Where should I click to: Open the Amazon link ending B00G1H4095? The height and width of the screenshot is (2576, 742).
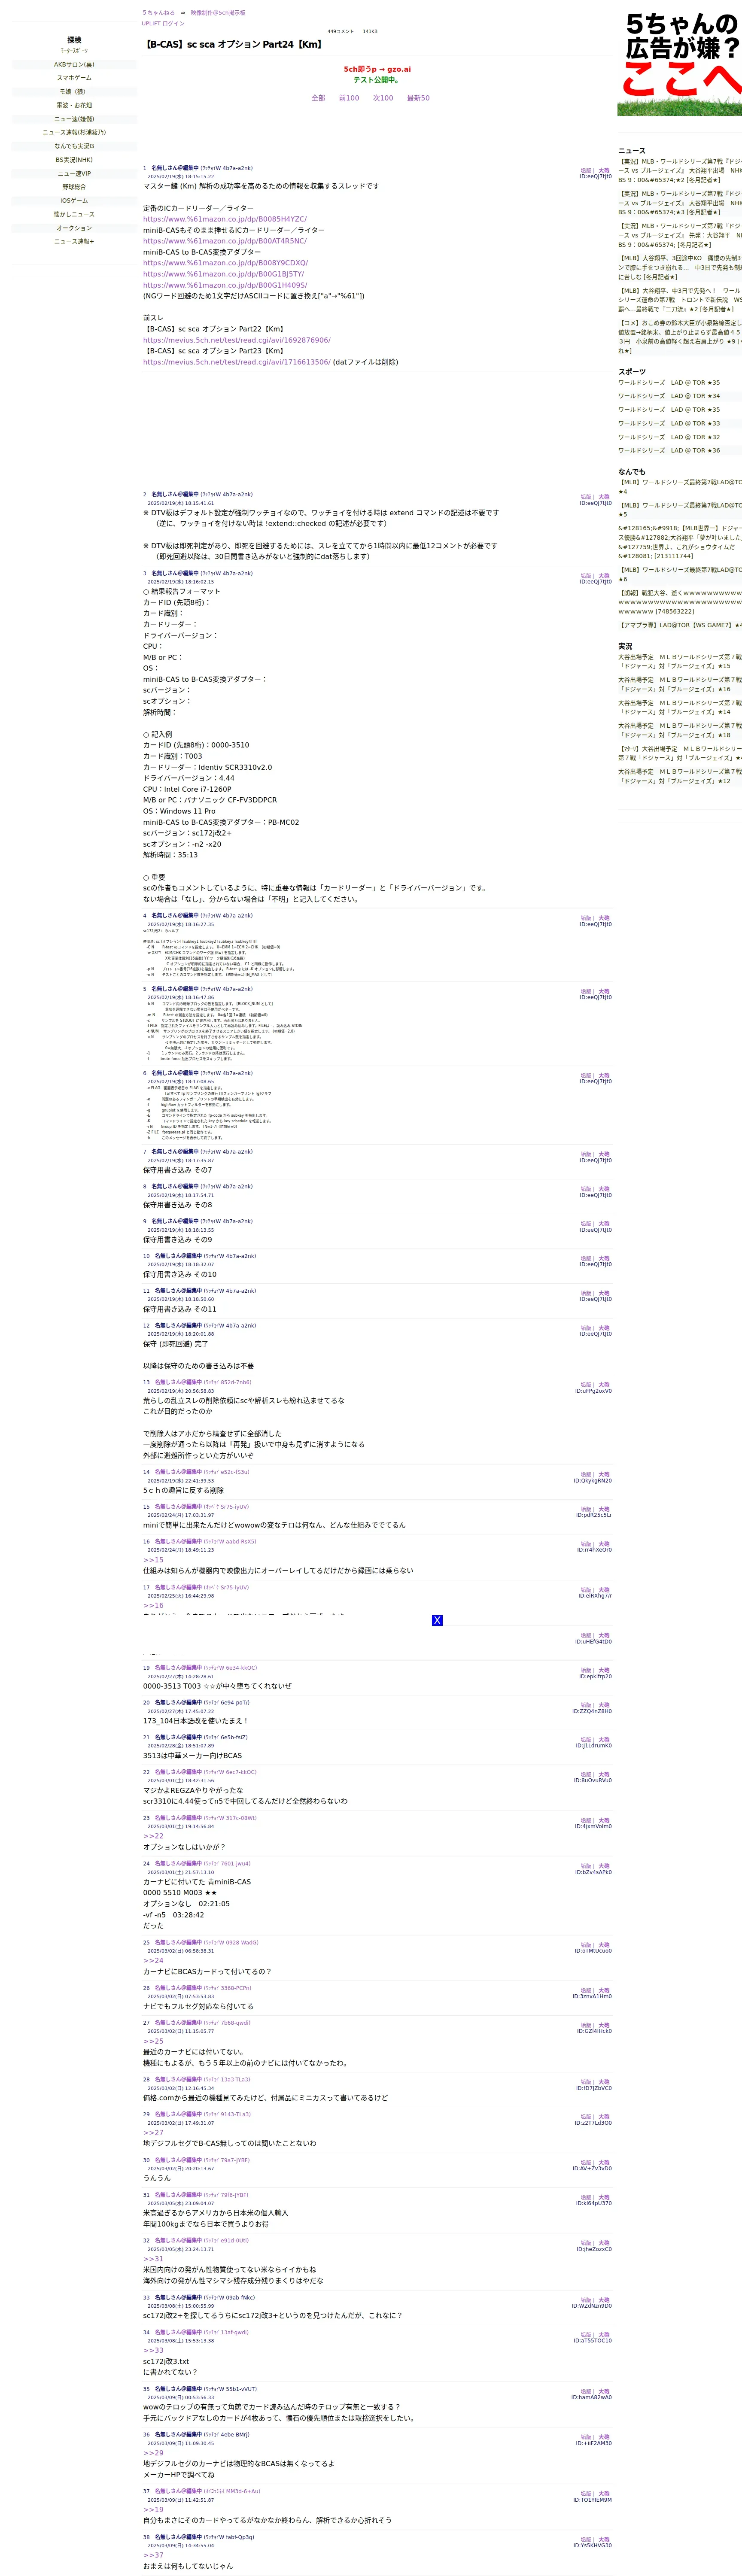click(225, 285)
